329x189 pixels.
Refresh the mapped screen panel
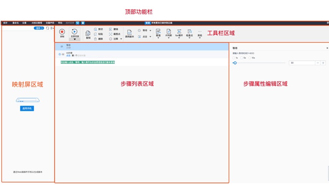coord(48,28)
